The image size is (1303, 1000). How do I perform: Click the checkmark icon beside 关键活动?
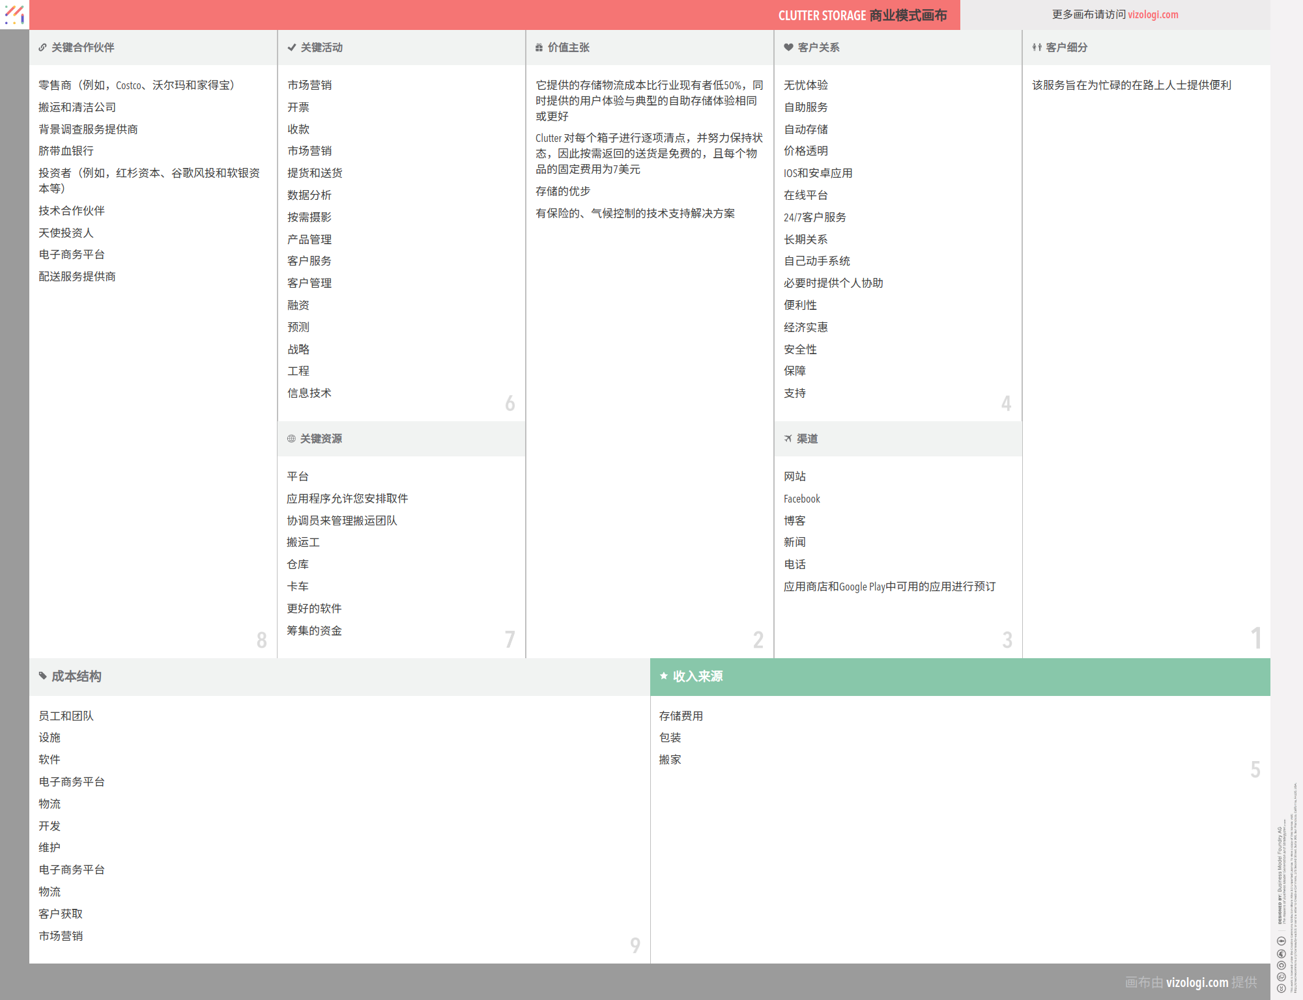291,48
